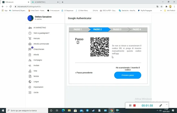Open the Dashboard Payeer bookmark
This screenshot has width=177, height=113.
pos(18,11)
